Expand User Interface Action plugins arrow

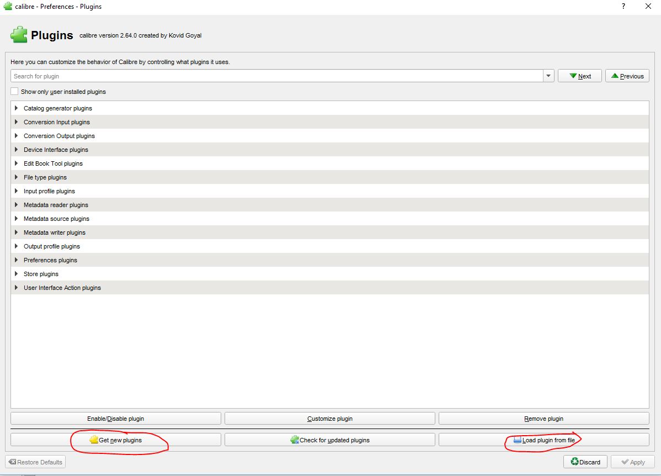16,288
